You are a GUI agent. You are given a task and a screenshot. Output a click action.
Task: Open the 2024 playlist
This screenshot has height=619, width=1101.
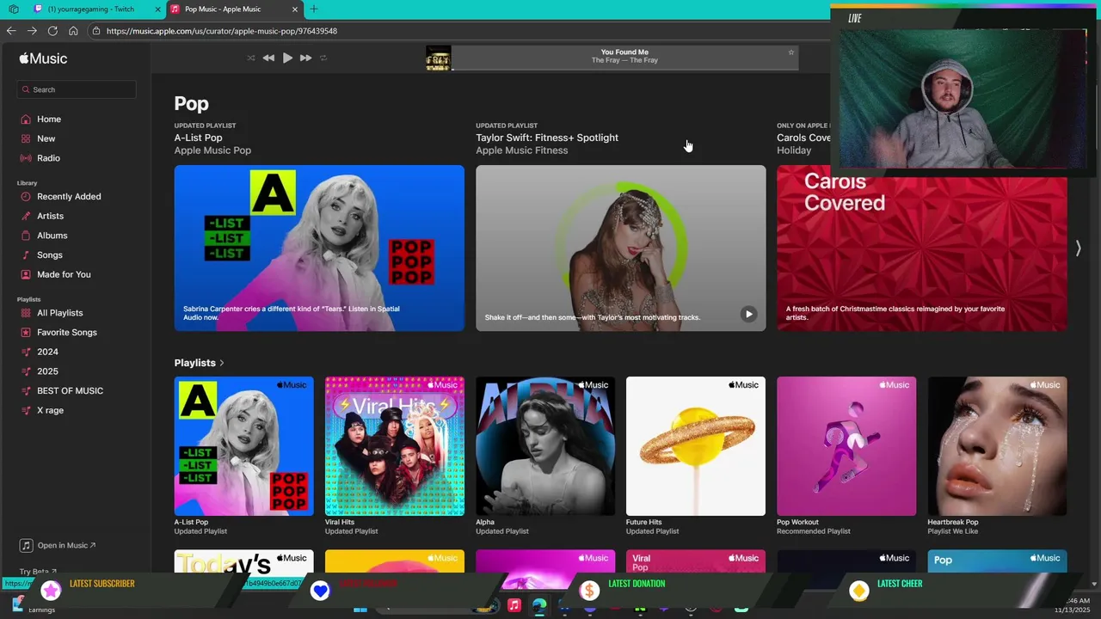(x=47, y=352)
